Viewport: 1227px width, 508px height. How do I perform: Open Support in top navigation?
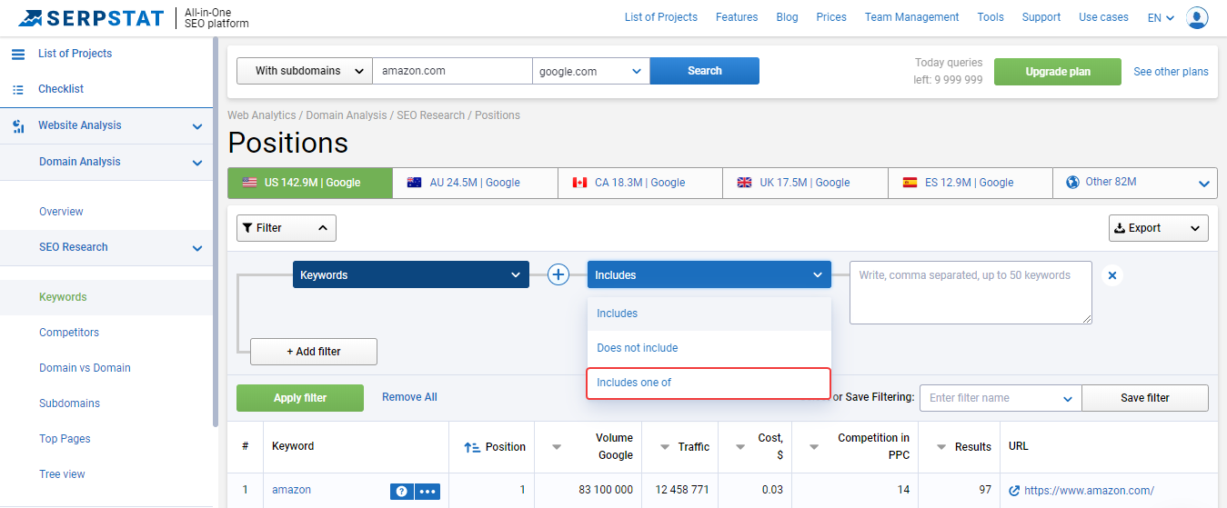tap(1041, 17)
